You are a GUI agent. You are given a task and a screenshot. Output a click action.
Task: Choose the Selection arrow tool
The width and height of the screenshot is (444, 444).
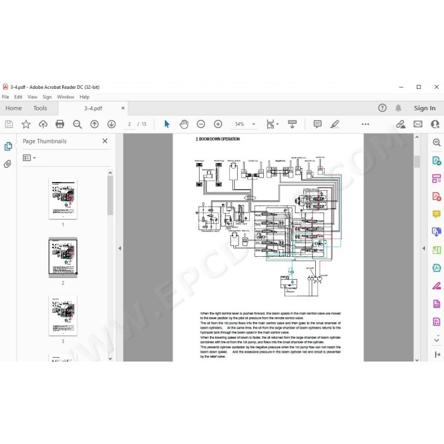coord(167,124)
